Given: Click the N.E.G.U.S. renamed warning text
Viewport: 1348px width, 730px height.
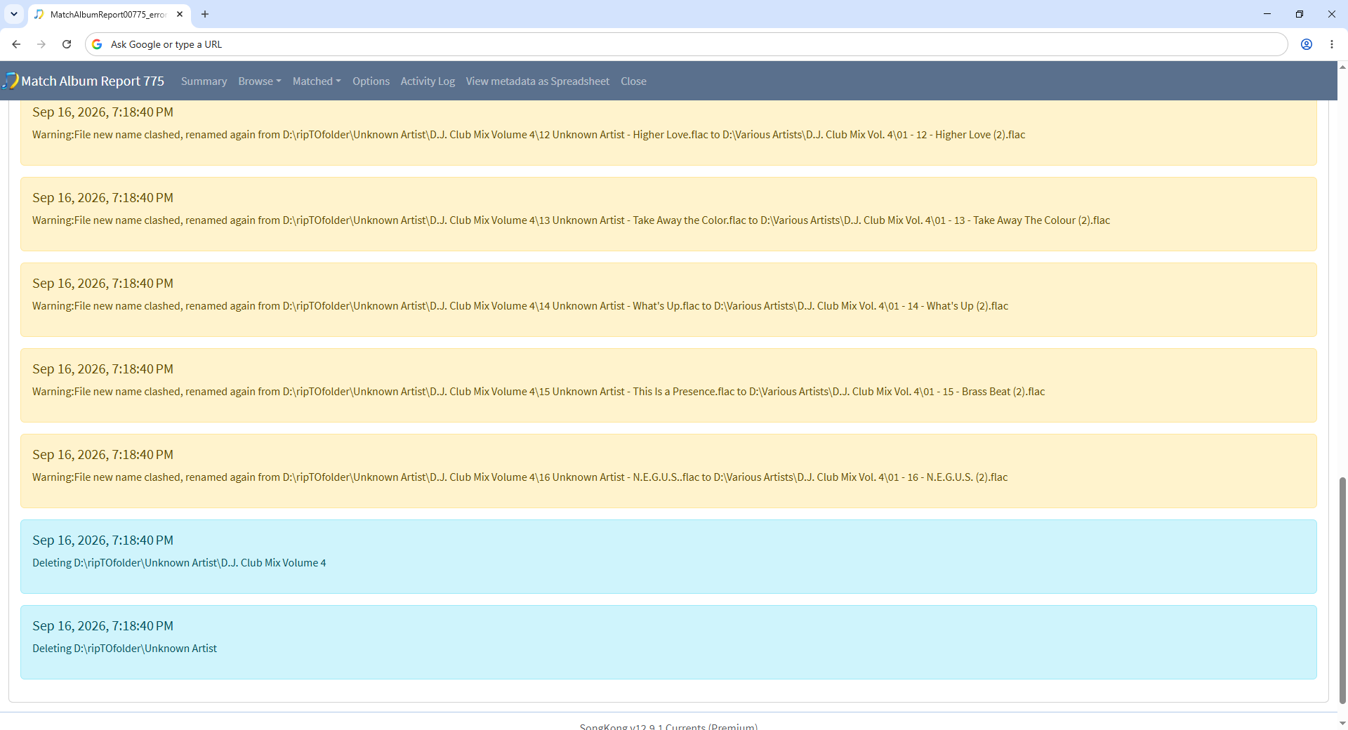Looking at the screenshot, I should point(520,477).
